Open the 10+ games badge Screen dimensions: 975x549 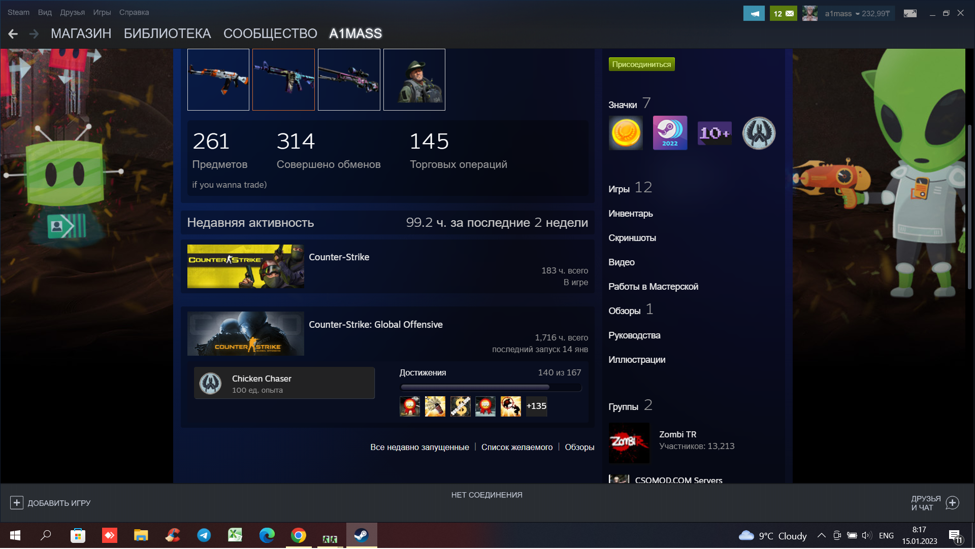[714, 133]
